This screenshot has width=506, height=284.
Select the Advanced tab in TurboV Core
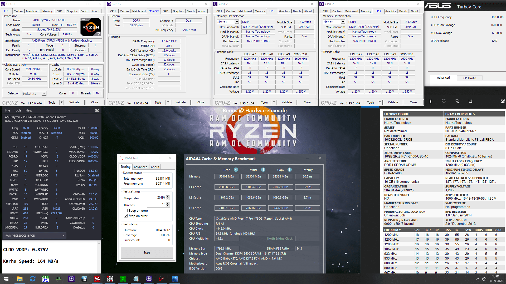(443, 78)
